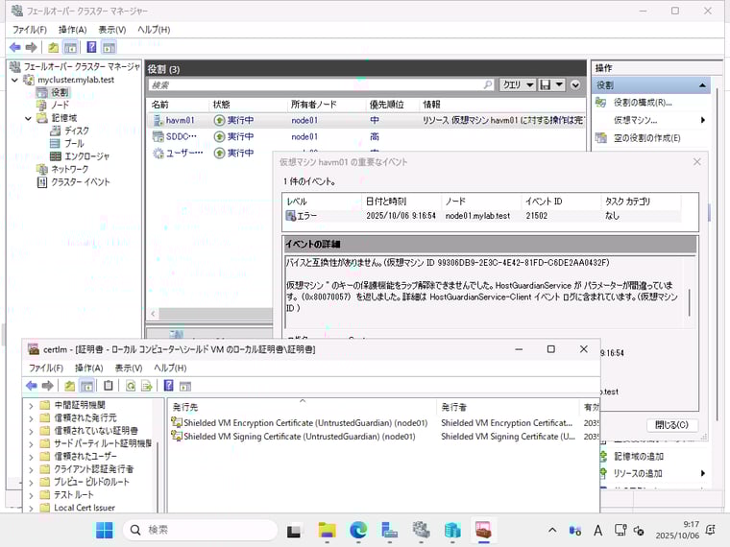
Task: Select ネットワーク in cluster tree
Action: click(x=69, y=169)
